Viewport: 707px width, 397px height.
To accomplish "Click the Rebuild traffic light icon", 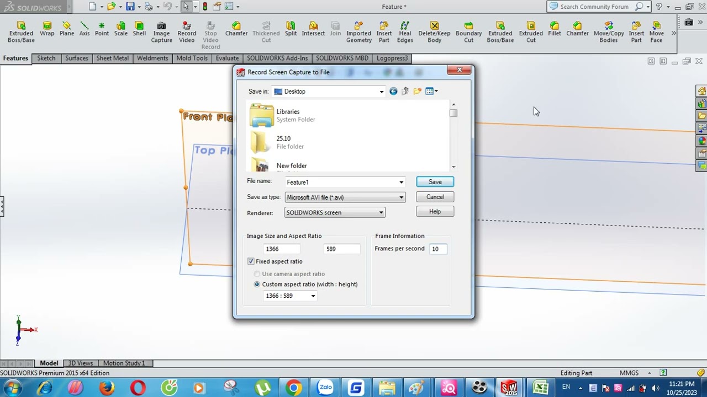I will coord(205,7).
